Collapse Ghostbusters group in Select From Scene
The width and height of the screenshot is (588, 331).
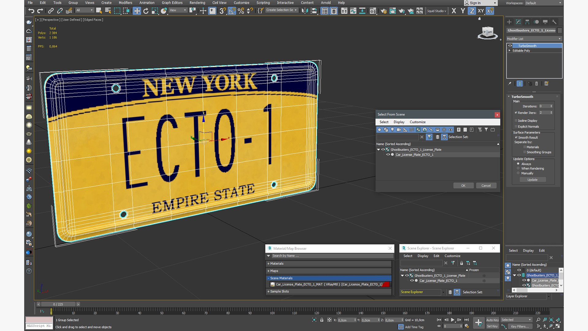[x=379, y=150]
